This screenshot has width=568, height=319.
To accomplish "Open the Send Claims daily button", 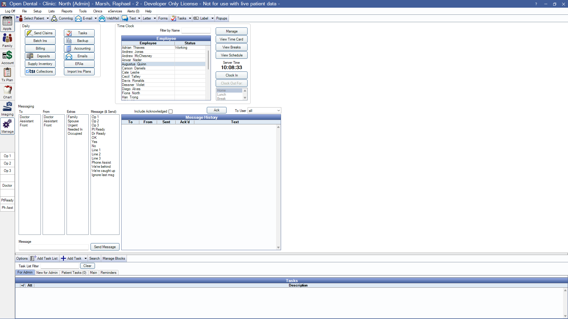I will coord(40,33).
